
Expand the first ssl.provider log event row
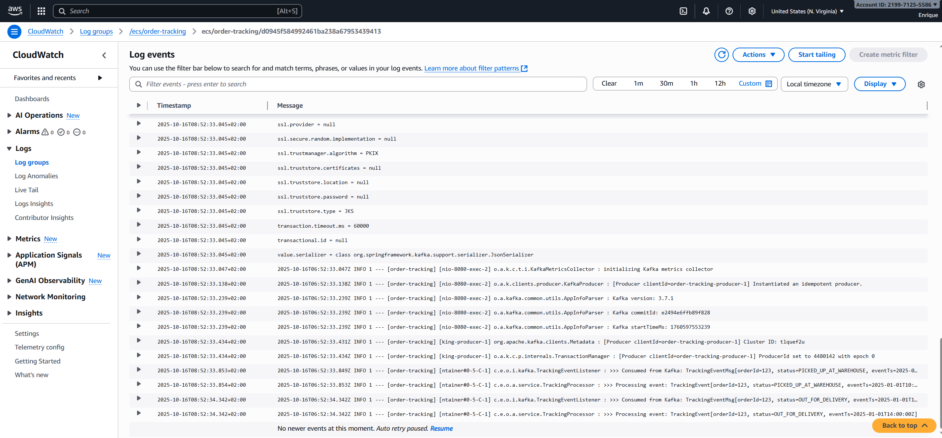pos(139,124)
